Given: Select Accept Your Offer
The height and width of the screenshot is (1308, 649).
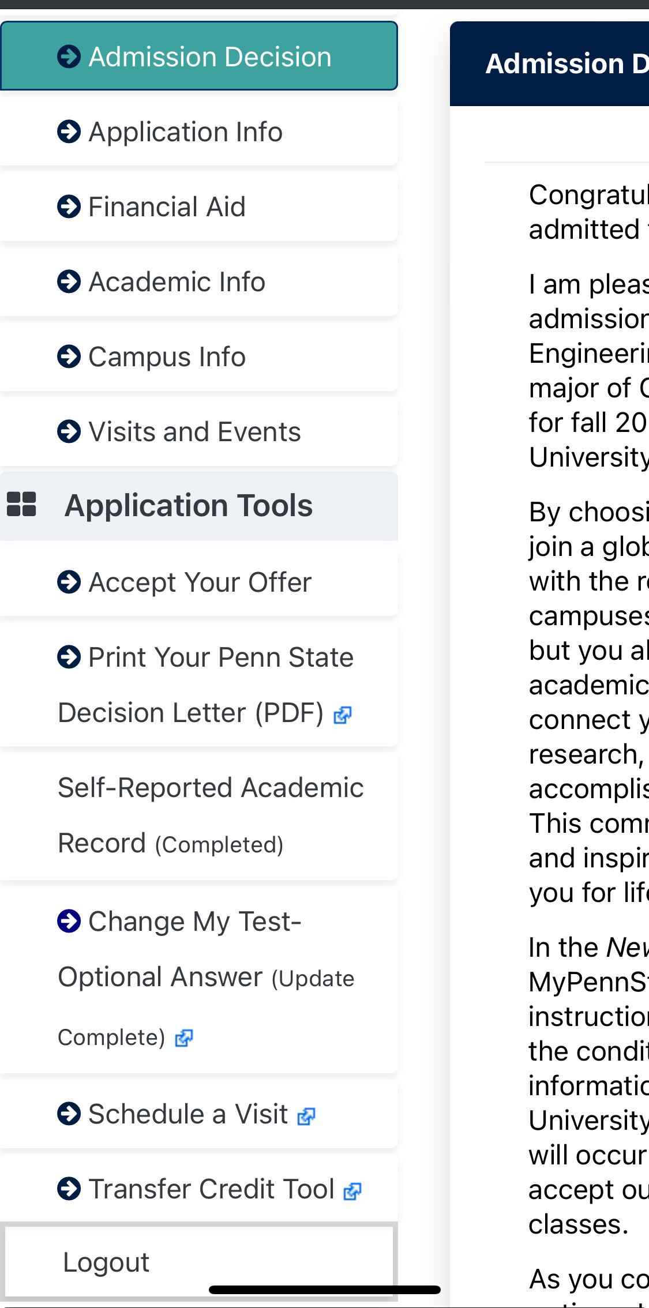Looking at the screenshot, I should click(200, 582).
